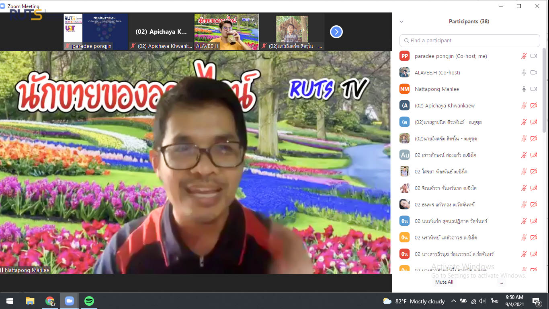Click paradee pongjin's video camera icon
Screen dimensions: 549x309
(x=534, y=56)
